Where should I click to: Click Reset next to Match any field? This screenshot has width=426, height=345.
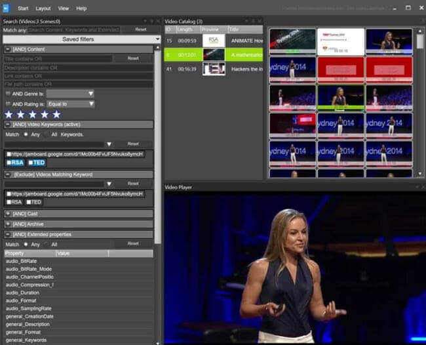[141, 30]
